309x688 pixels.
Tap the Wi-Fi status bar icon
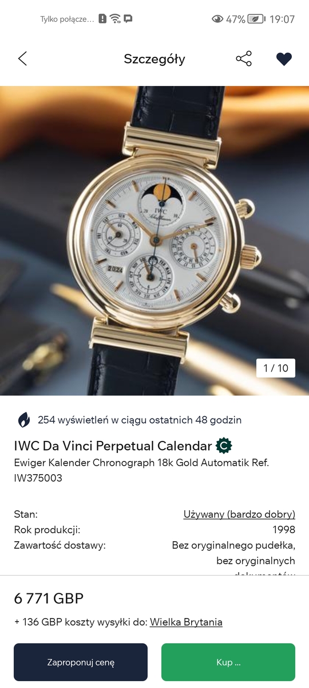pos(116,19)
